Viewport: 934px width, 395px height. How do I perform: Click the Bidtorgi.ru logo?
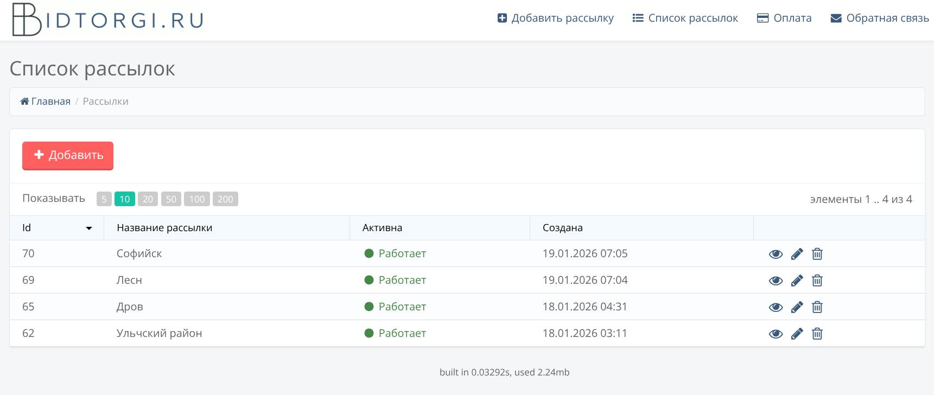pyautogui.click(x=107, y=20)
